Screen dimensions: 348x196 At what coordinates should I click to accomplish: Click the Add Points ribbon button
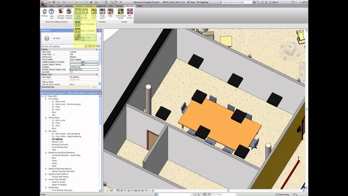tap(78, 14)
